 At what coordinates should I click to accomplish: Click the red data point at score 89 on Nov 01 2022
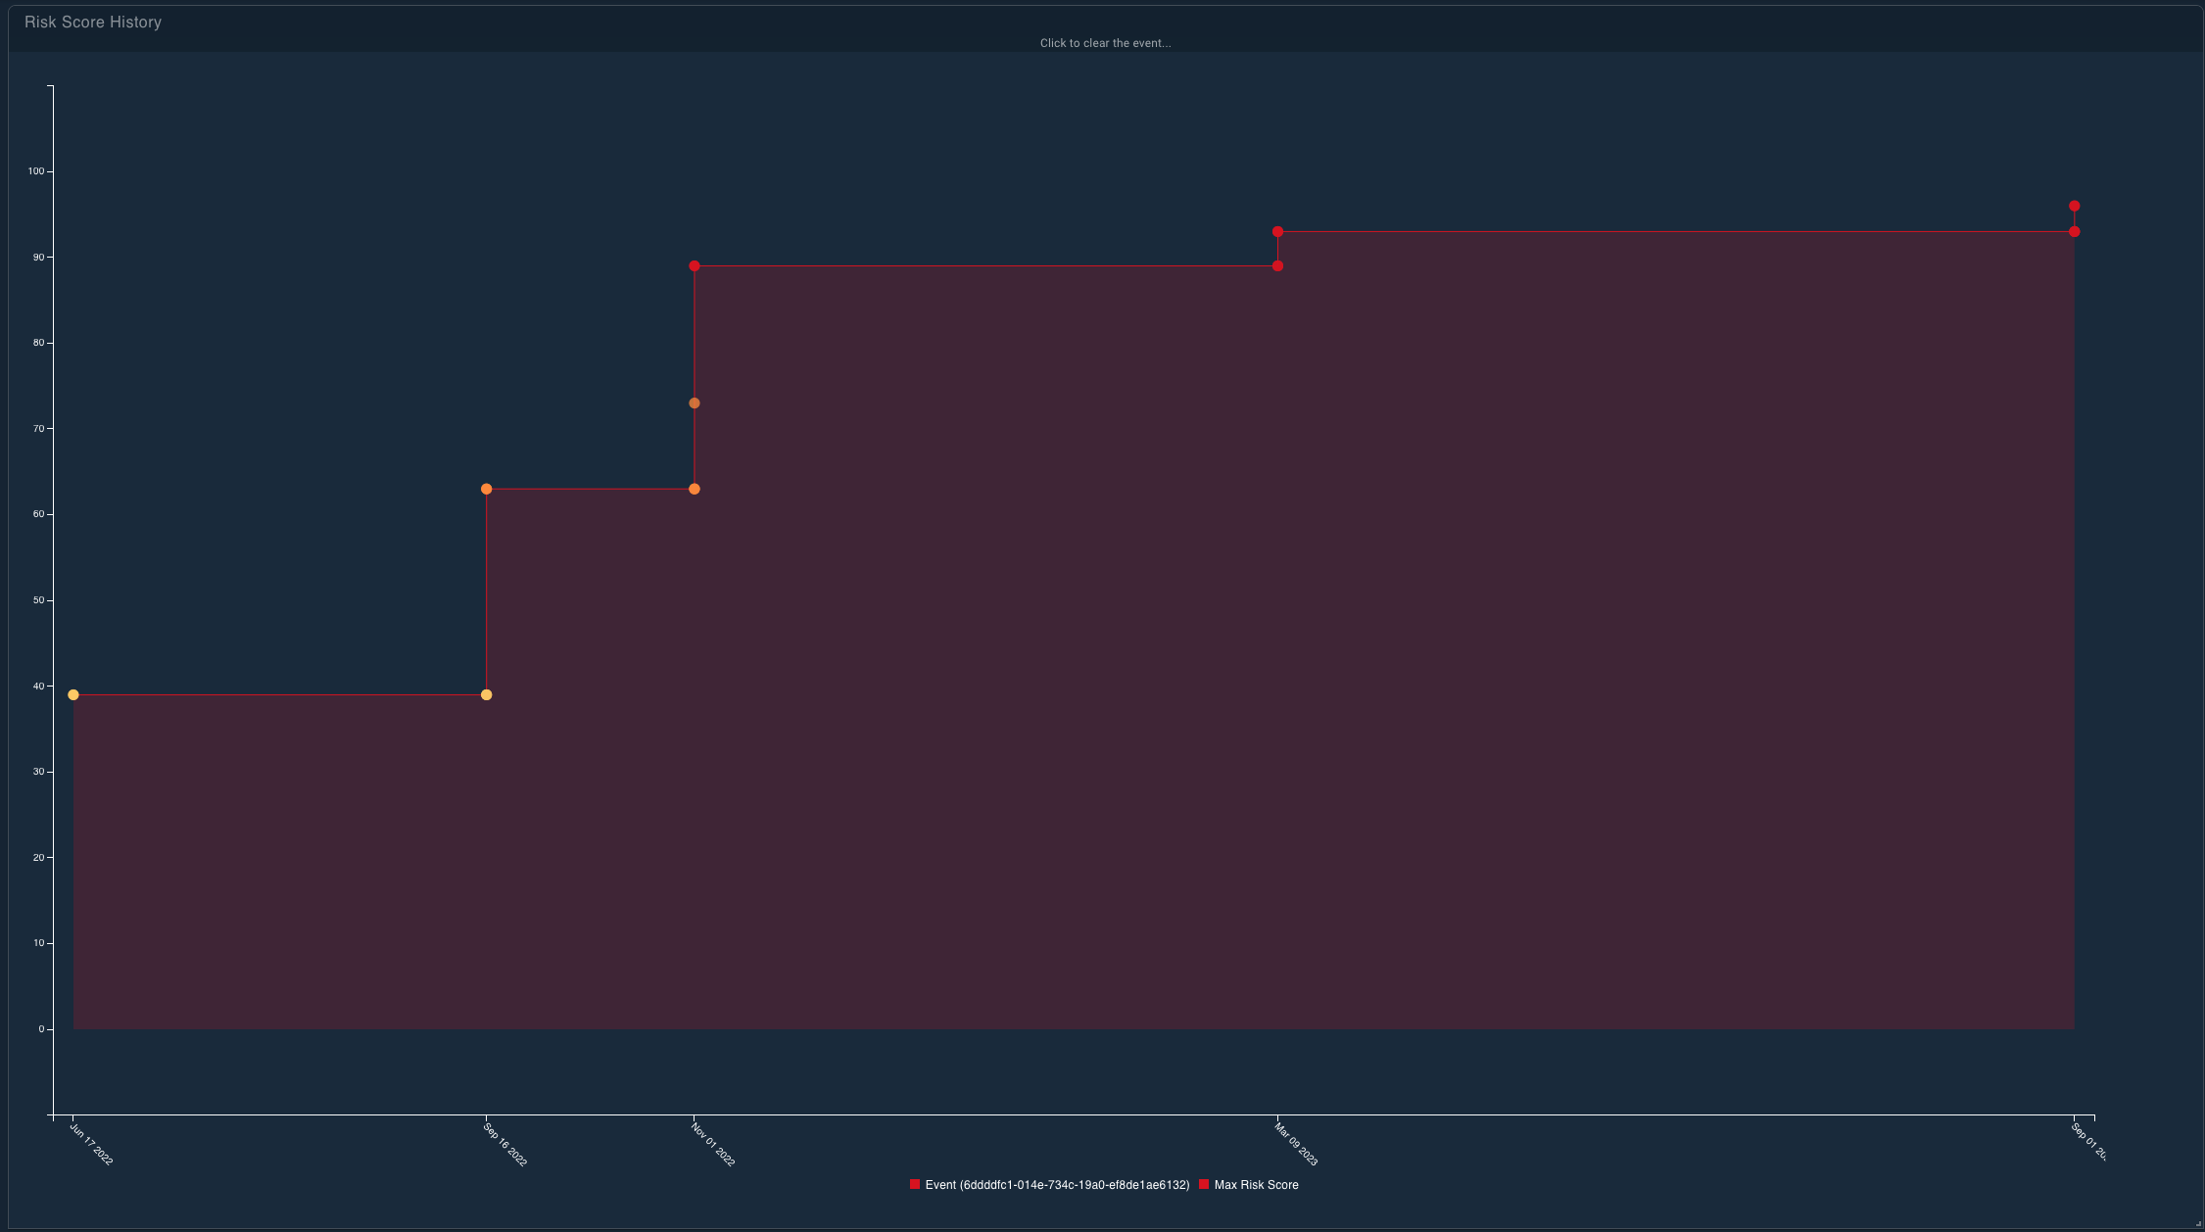(x=694, y=265)
